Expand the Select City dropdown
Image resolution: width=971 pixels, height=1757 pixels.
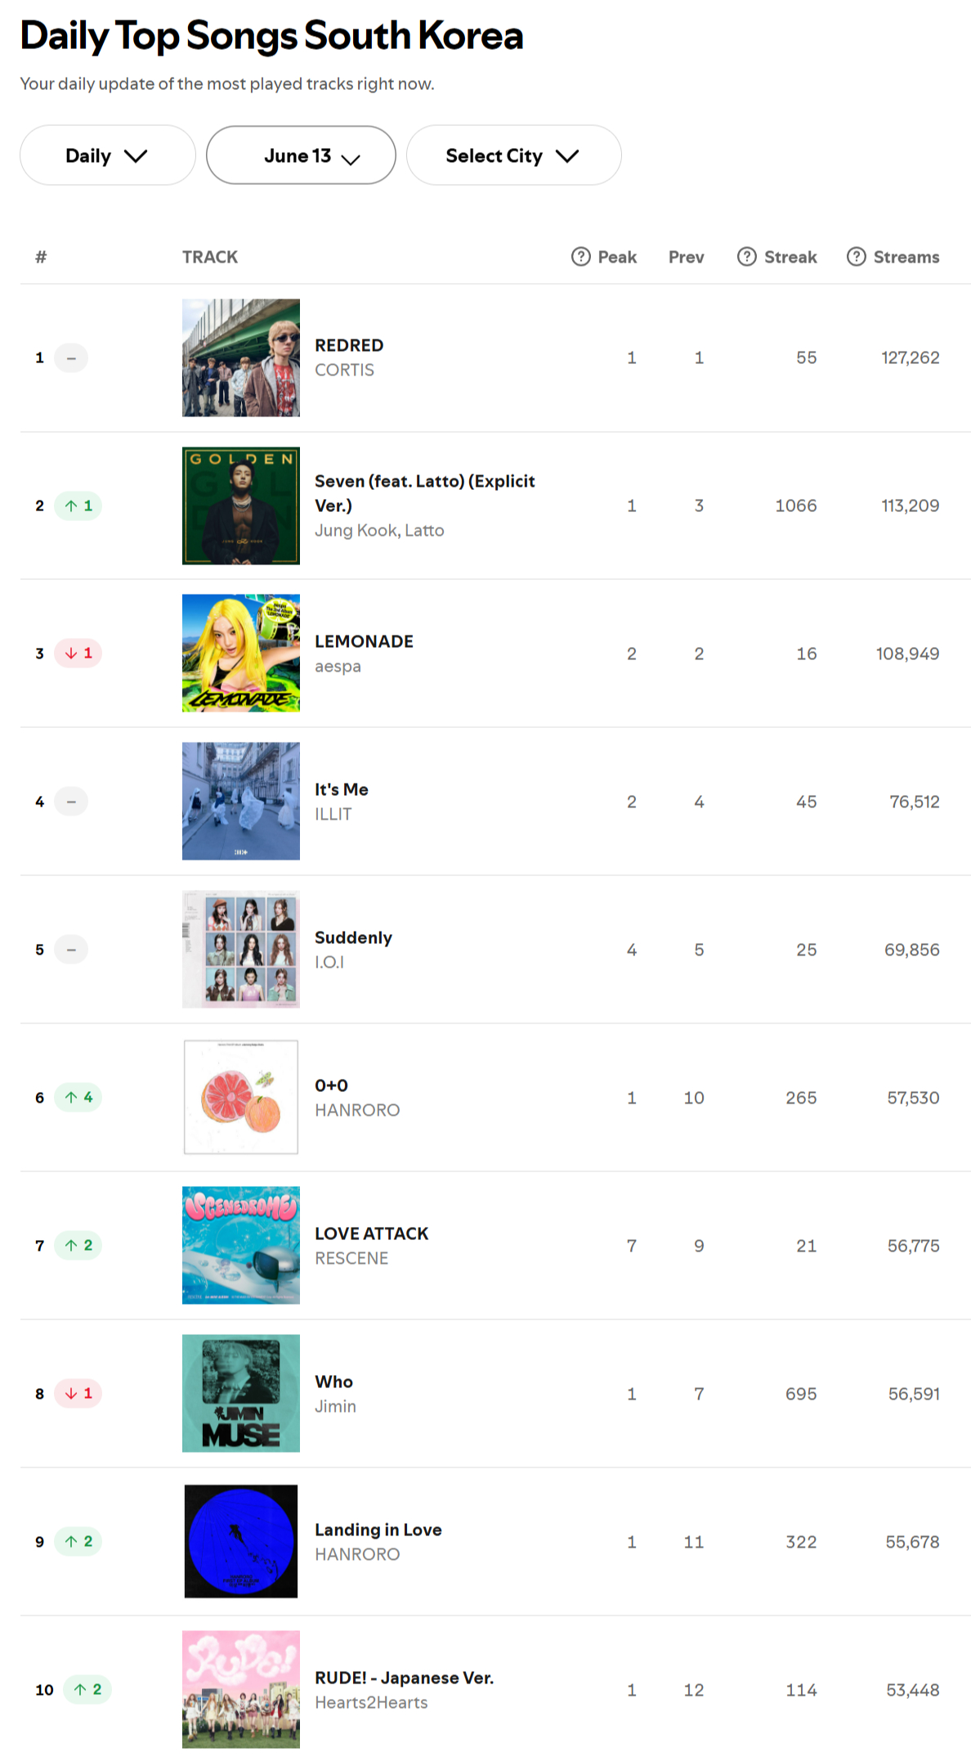tap(513, 155)
